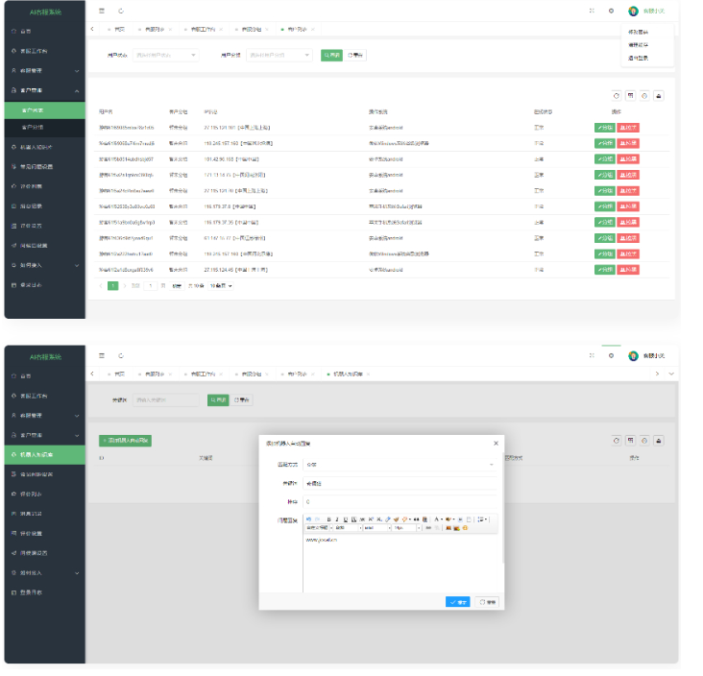Insert emoticon via smiley icon in editor toolbar
The image size is (703, 676).
pos(466,527)
